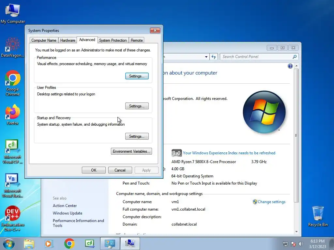Open the Windows Start orb
Screen dimensions: 334x250
tap(9, 243)
